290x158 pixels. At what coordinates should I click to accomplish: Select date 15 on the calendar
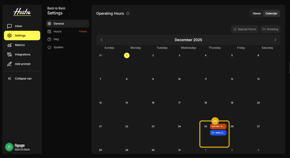coord(127,103)
